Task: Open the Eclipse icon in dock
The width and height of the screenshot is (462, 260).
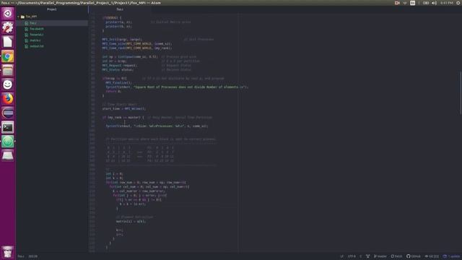Action: pyautogui.click(x=8, y=113)
